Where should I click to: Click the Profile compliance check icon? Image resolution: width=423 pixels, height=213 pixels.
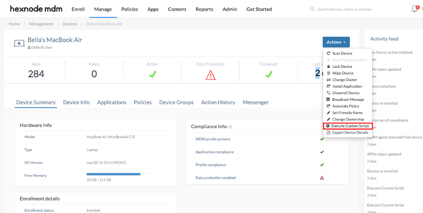[322, 165]
